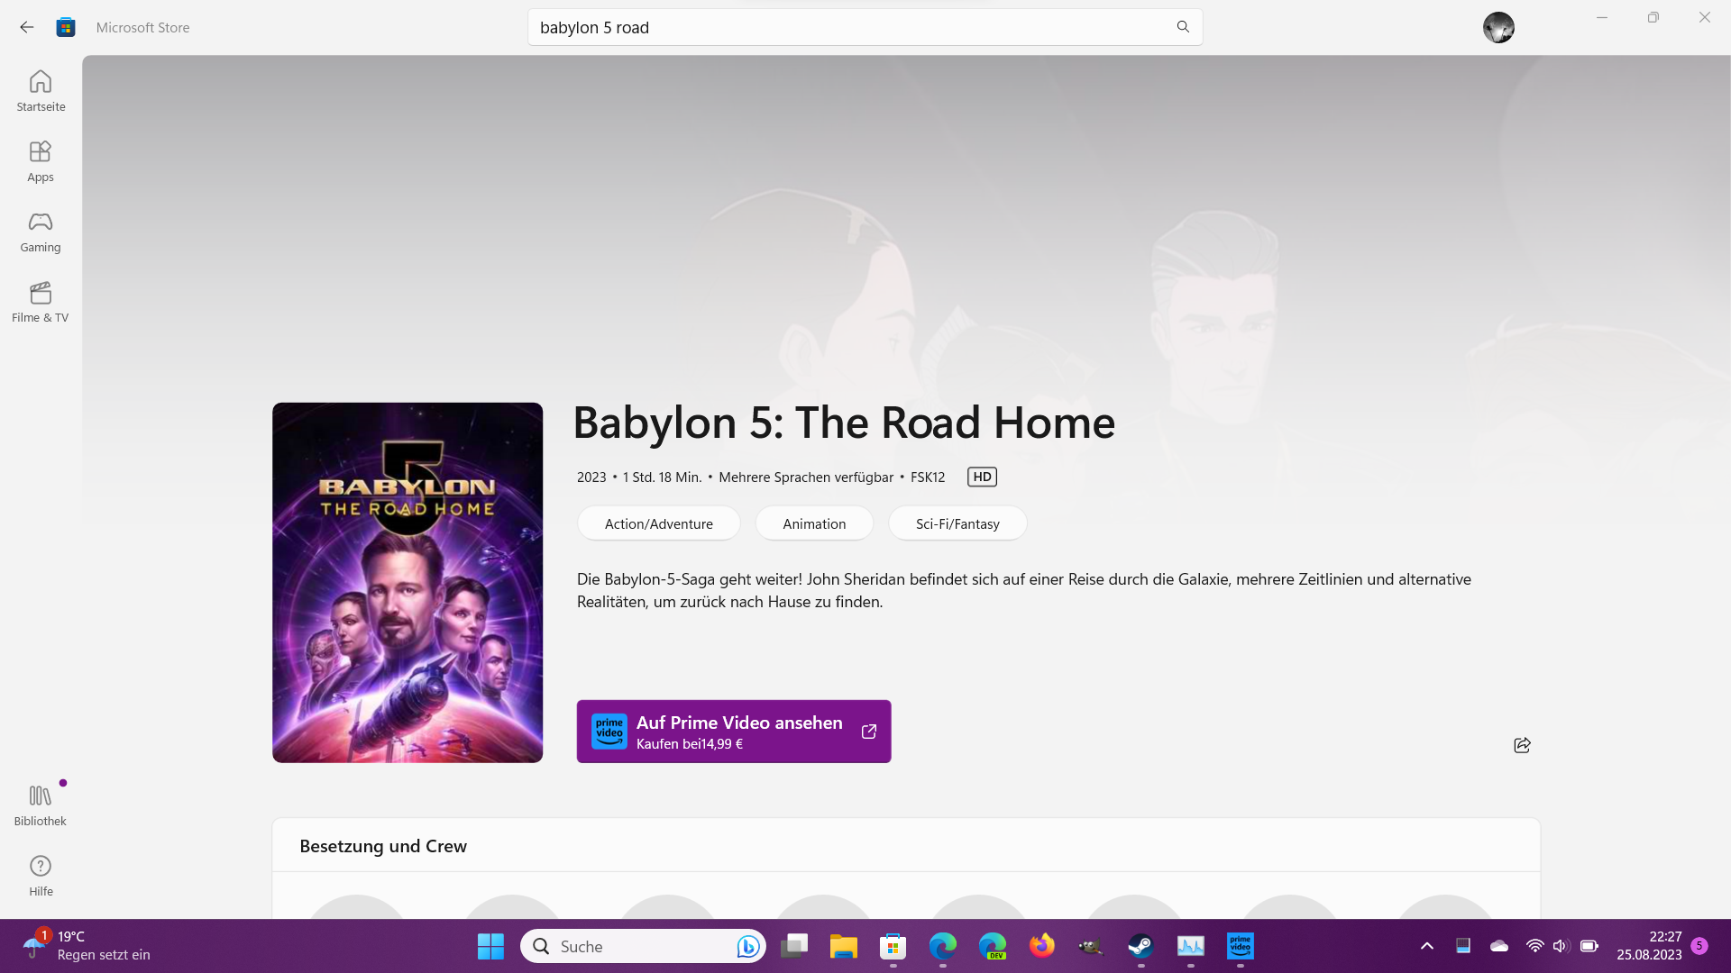This screenshot has width=1731, height=973.
Task: Expand hidden system tray icons chevron
Action: pos(1426,946)
